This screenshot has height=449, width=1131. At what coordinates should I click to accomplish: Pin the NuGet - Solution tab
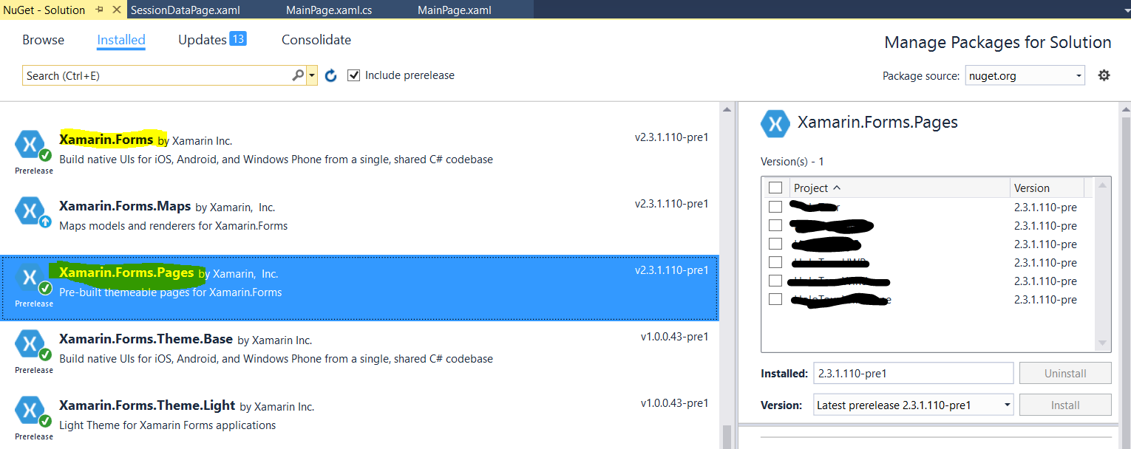[x=100, y=10]
